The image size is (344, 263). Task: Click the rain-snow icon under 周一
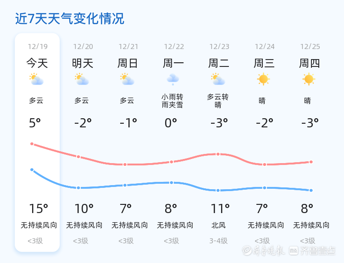click(x=172, y=79)
